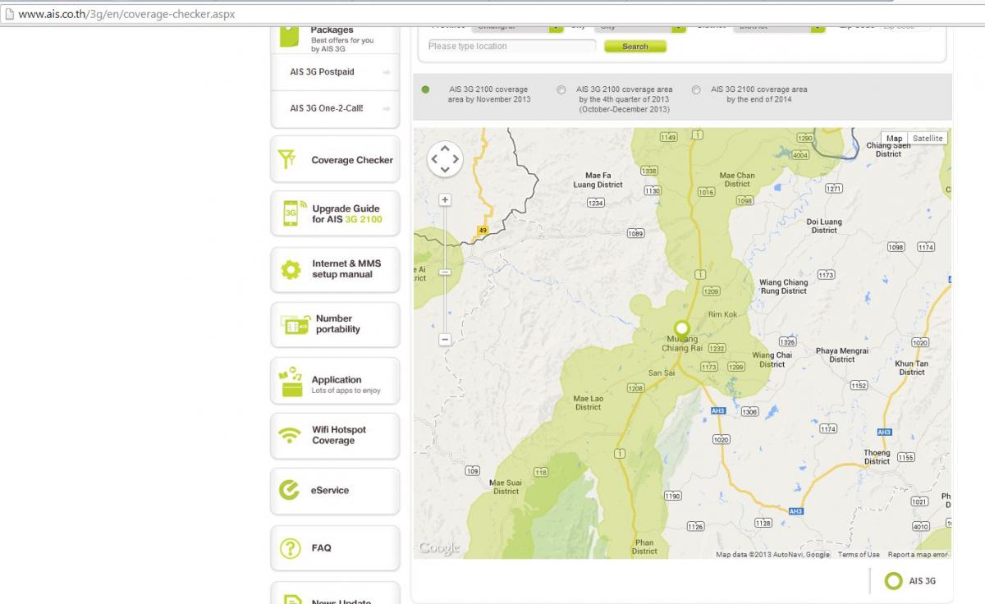985x604 pixels.
Task: Click road number 1126 on the map
Action: pyautogui.click(x=695, y=526)
